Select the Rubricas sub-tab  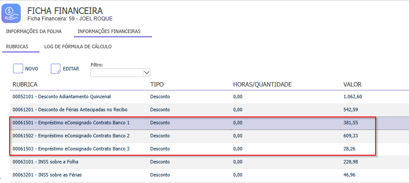(x=17, y=47)
